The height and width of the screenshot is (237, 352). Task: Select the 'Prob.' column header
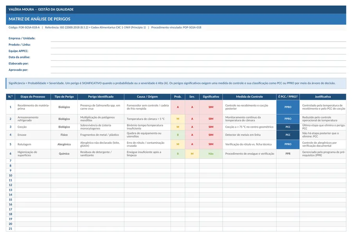pyautogui.click(x=178, y=97)
